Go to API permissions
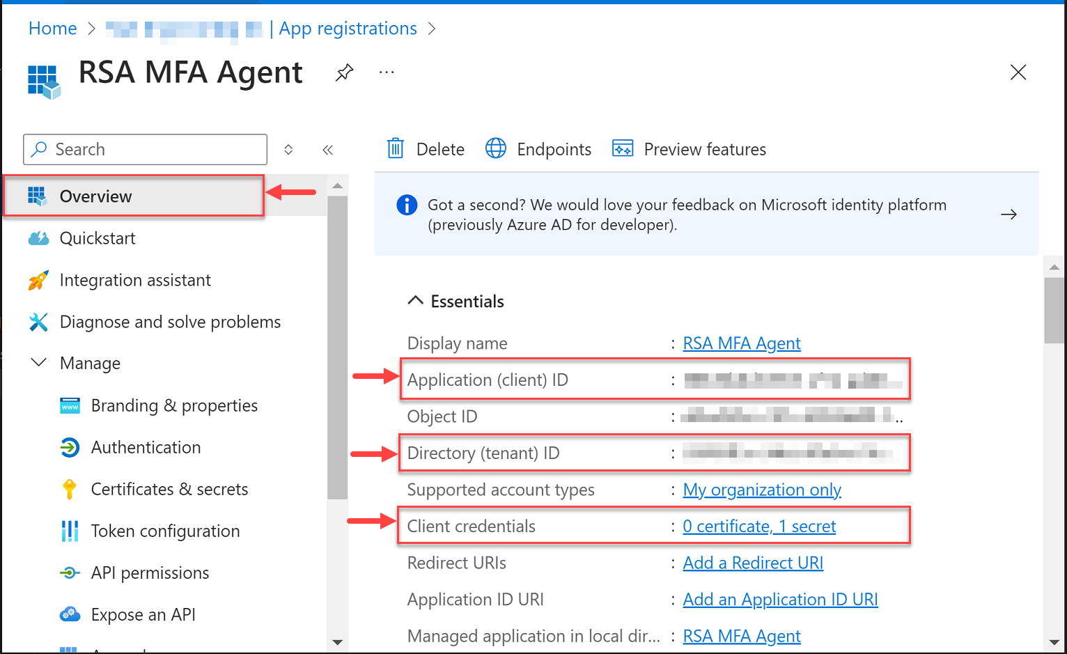The width and height of the screenshot is (1067, 654). [150, 573]
